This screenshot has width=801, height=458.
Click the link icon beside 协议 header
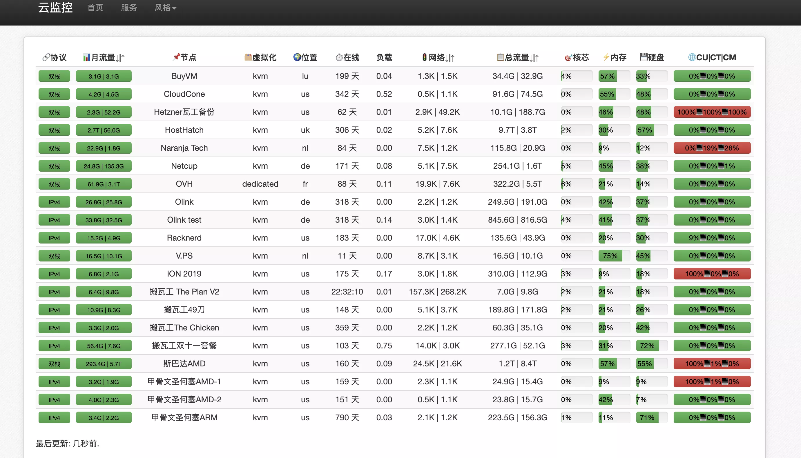(46, 57)
